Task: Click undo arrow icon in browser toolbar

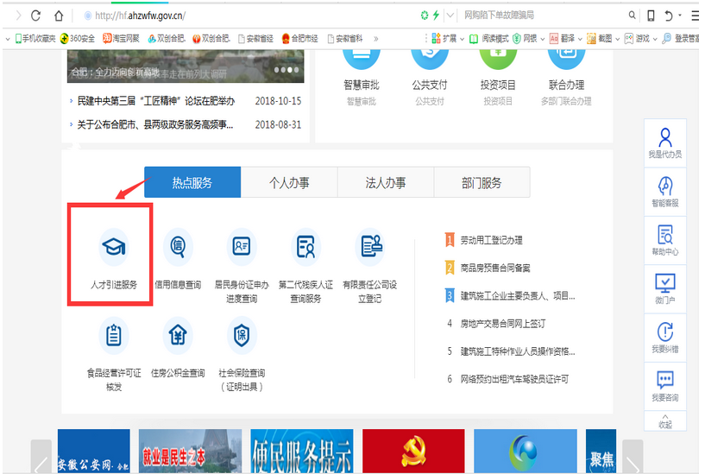Action: coord(669,16)
